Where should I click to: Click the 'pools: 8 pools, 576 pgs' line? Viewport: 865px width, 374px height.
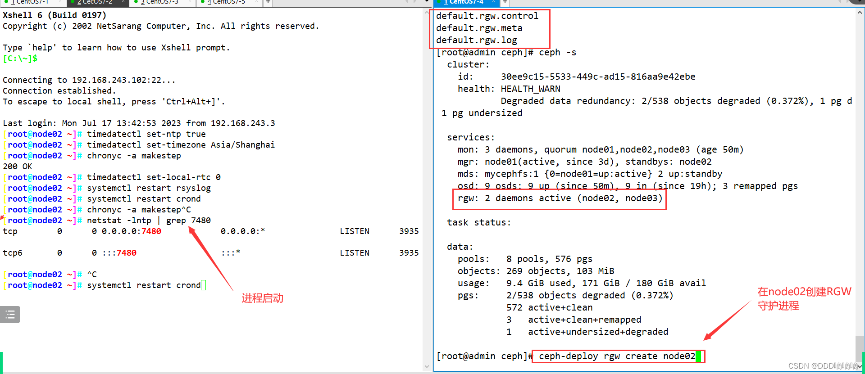click(x=525, y=259)
